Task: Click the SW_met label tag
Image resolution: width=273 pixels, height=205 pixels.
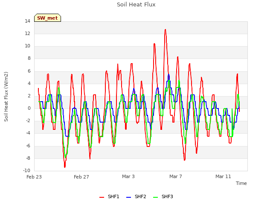Action: (x=47, y=18)
